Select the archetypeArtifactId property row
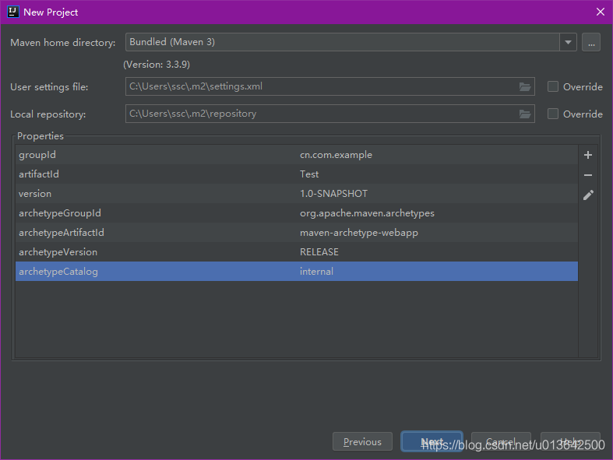This screenshot has width=613, height=460. pos(297,233)
